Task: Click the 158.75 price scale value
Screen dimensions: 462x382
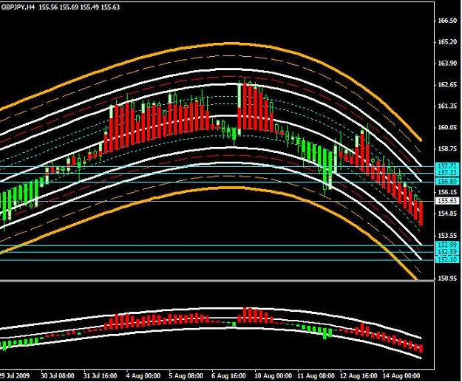Action: tap(447, 149)
